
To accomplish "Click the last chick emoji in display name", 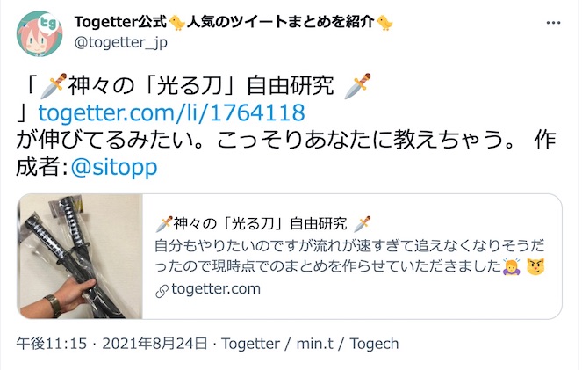I will coord(384,23).
